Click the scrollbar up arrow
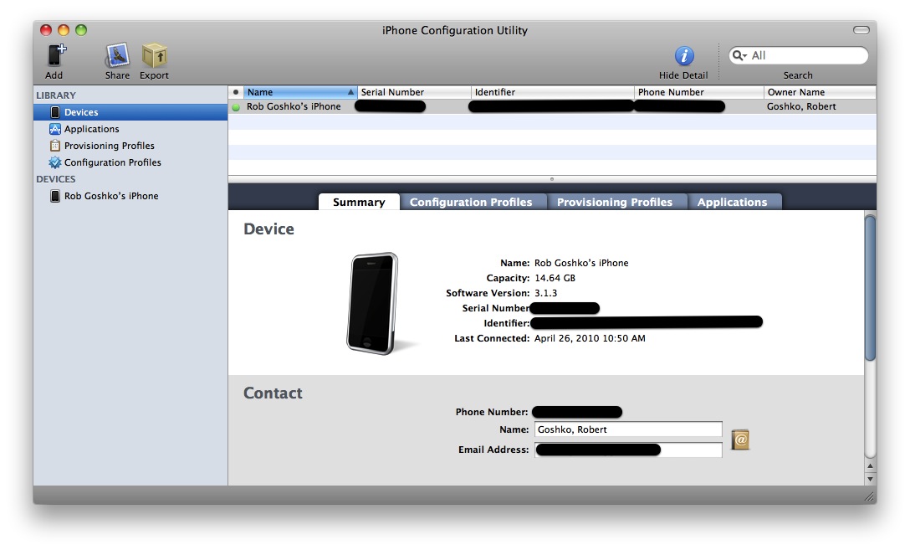The height and width of the screenshot is (550, 910). pyautogui.click(x=870, y=466)
